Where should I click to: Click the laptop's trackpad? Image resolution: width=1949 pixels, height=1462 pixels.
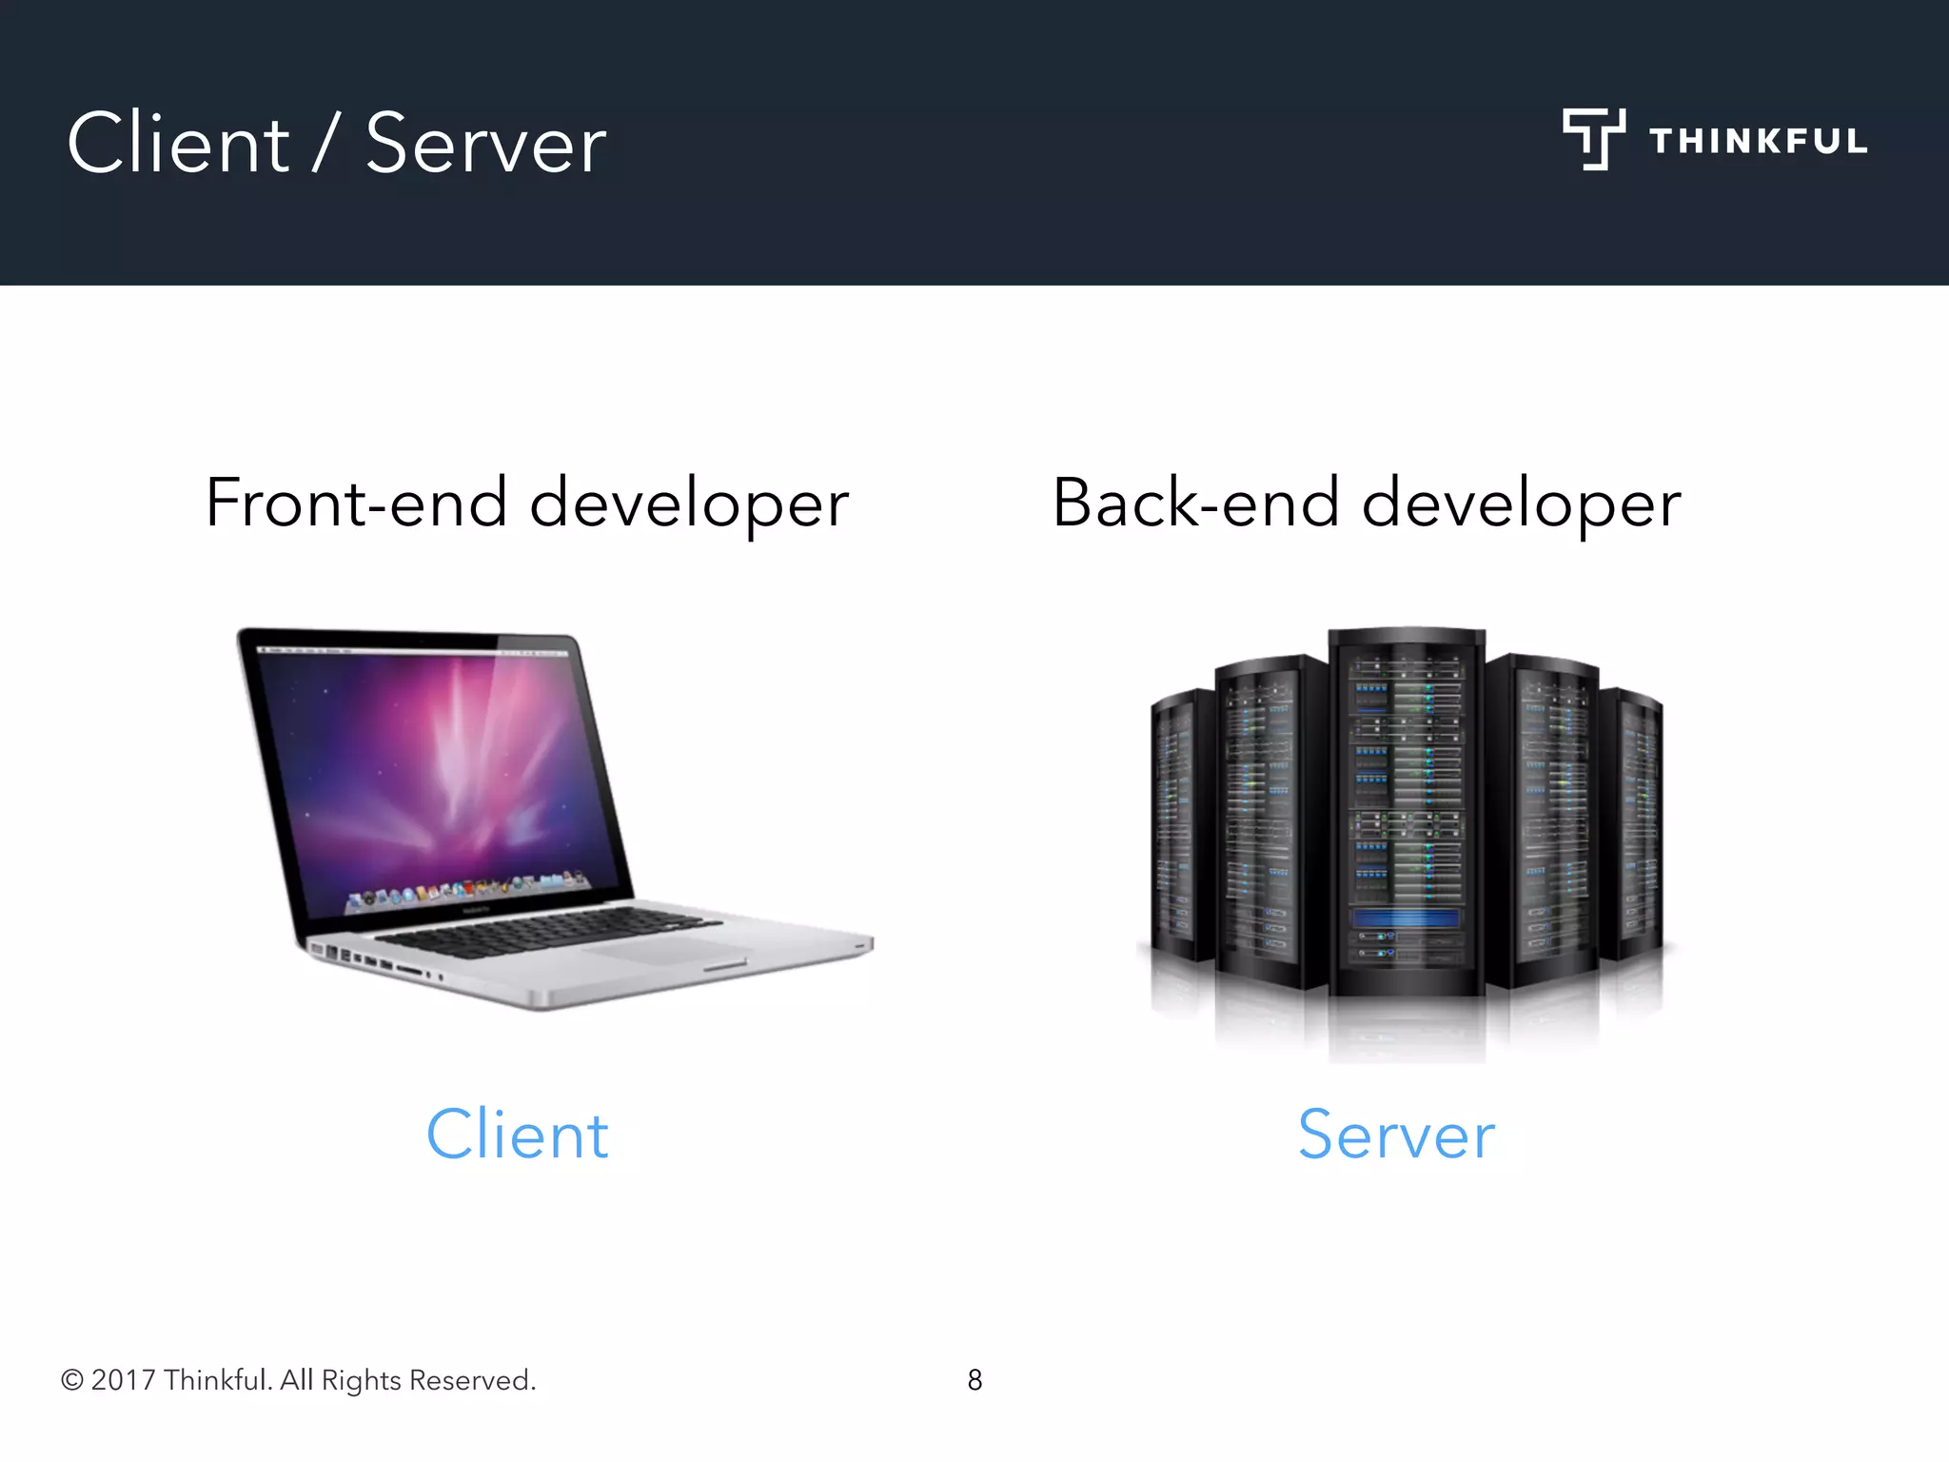coord(666,952)
